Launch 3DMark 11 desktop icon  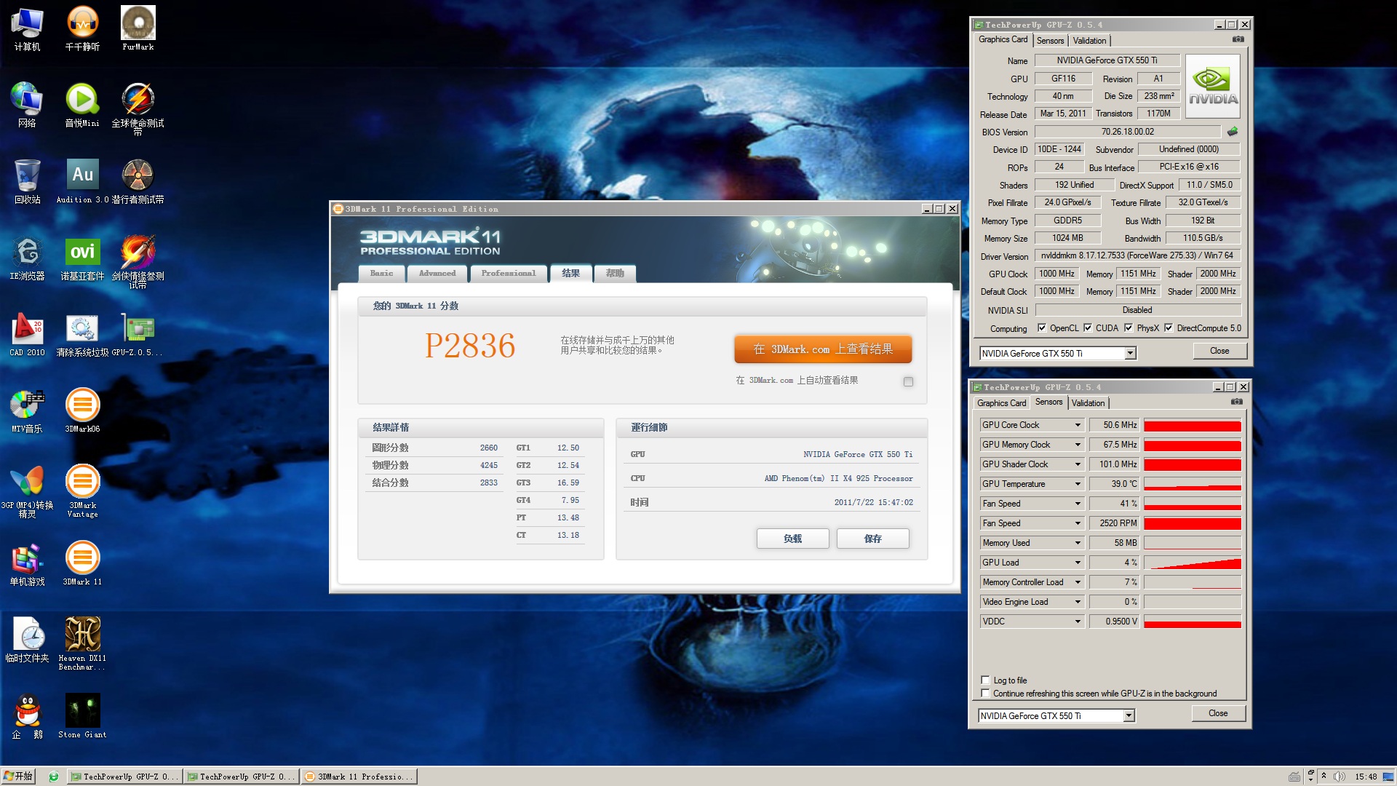click(x=82, y=563)
